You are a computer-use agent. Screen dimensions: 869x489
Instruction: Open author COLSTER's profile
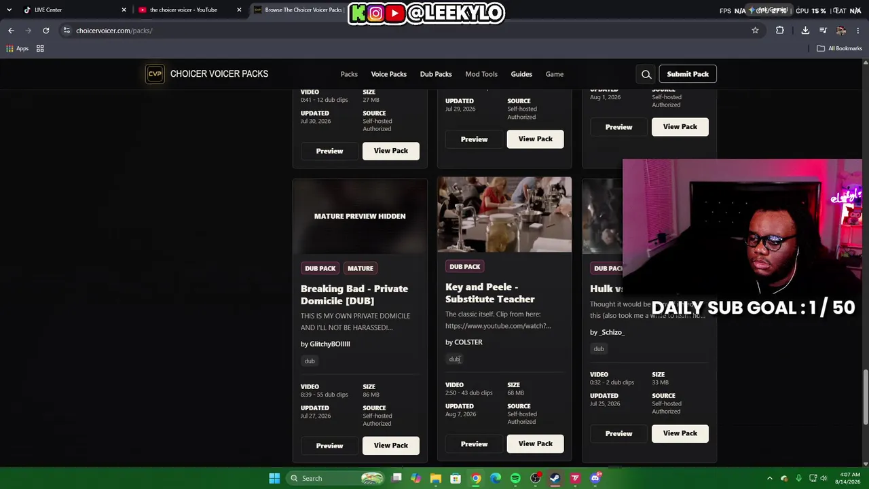(468, 342)
